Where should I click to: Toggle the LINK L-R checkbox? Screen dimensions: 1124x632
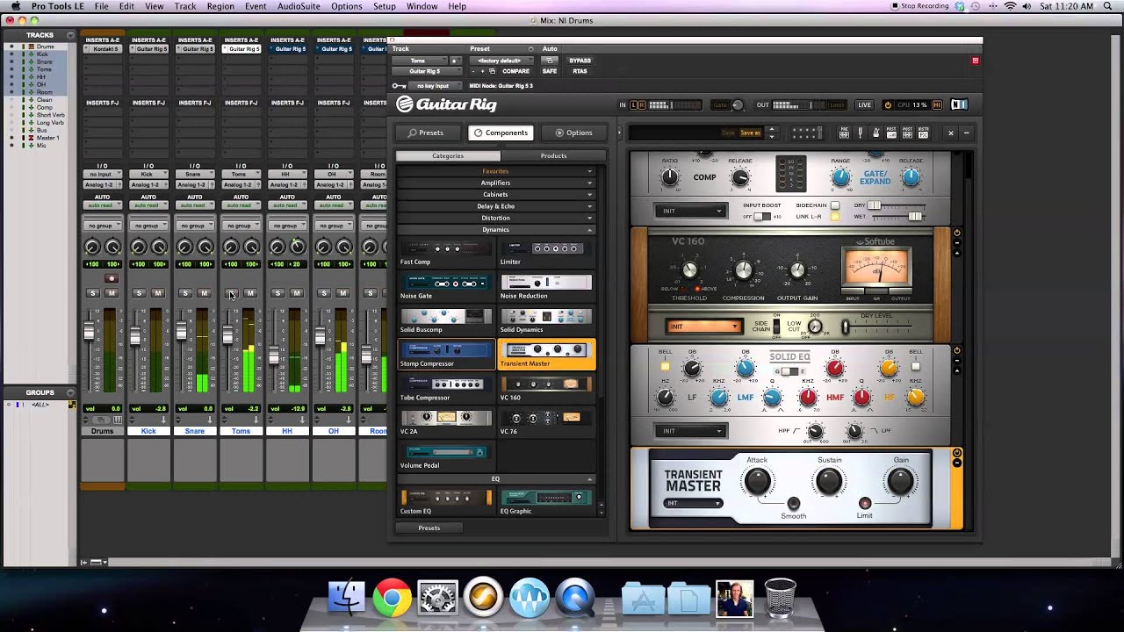pyautogui.click(x=834, y=216)
